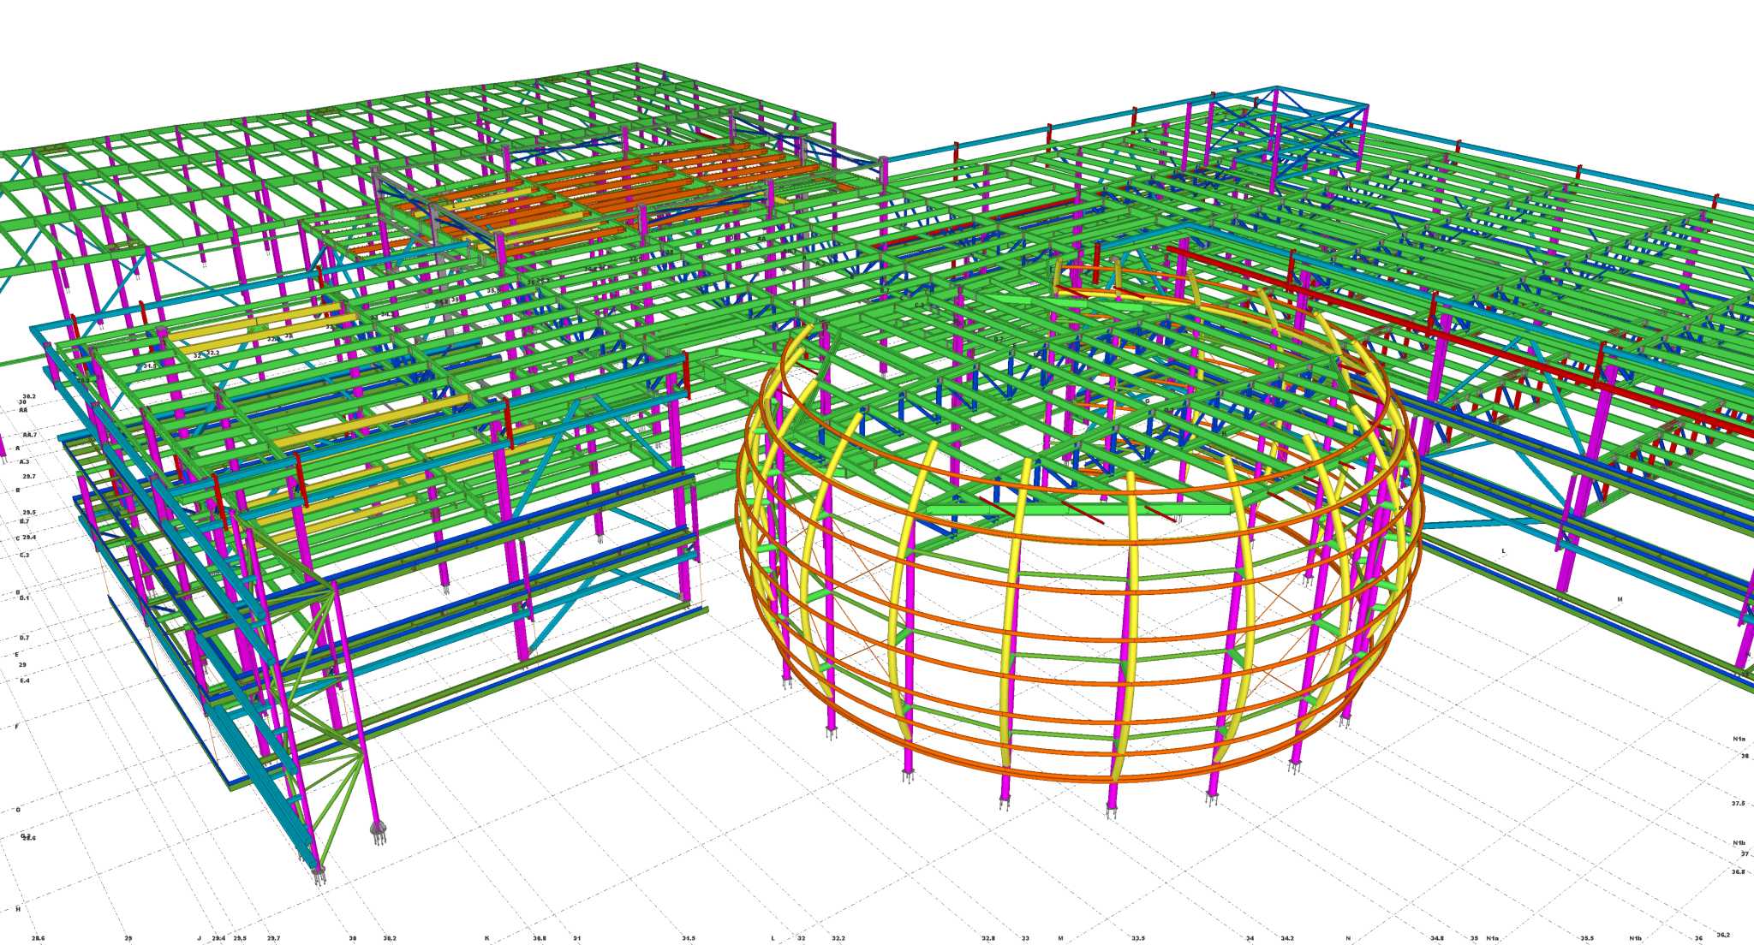Viewport: 1754px width, 945px height.
Task: Click grid label K along bottom edge
Action: pyautogui.click(x=487, y=938)
